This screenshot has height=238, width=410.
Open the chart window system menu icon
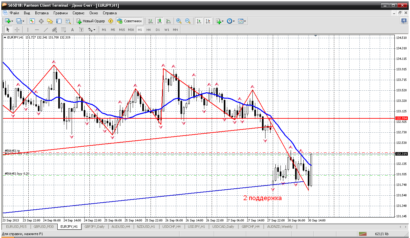tap(5, 13)
